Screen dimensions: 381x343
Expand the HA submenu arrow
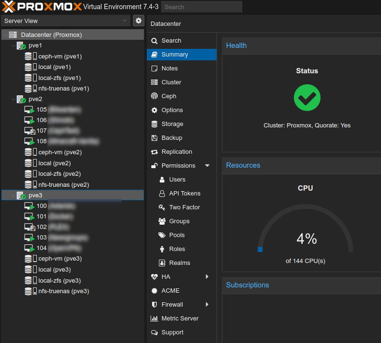coord(207,276)
